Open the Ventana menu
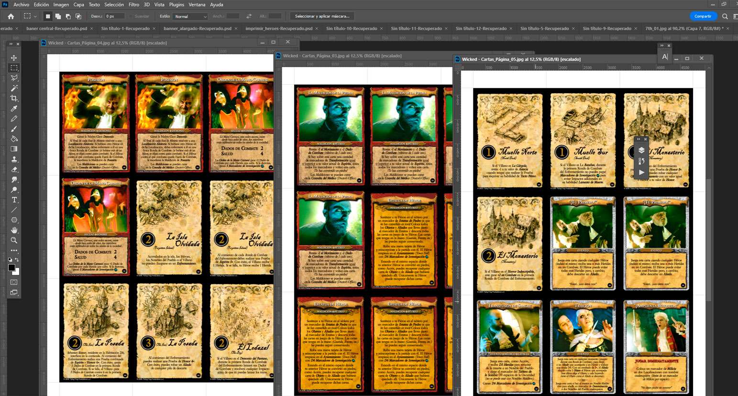738x396 pixels. [x=197, y=4]
